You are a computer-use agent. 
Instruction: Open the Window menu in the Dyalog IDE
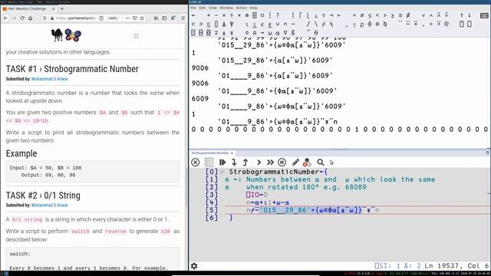click(x=226, y=8)
